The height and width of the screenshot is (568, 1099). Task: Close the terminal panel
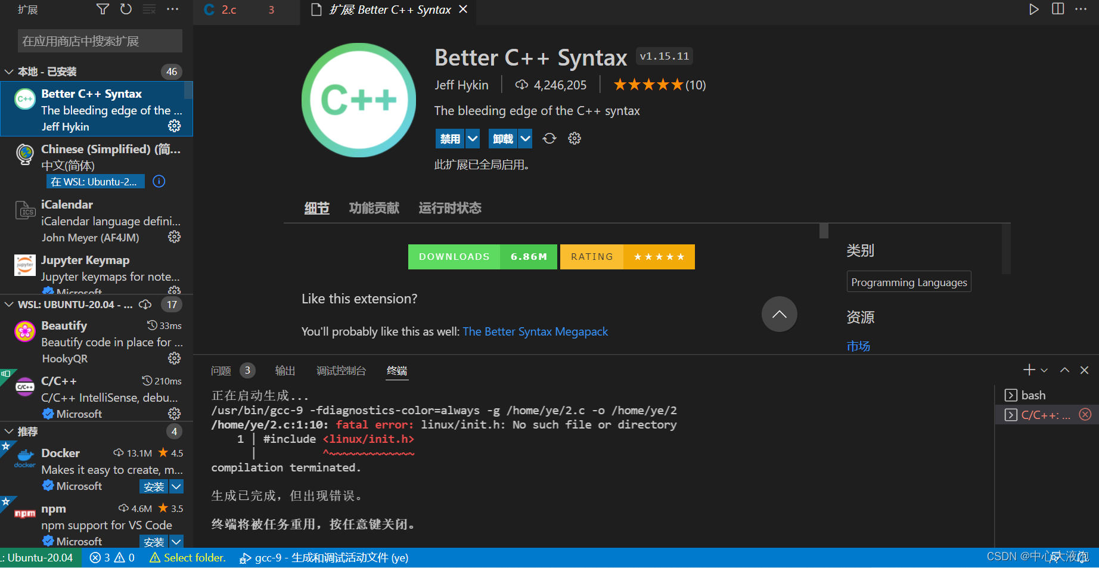pyautogui.click(x=1085, y=370)
